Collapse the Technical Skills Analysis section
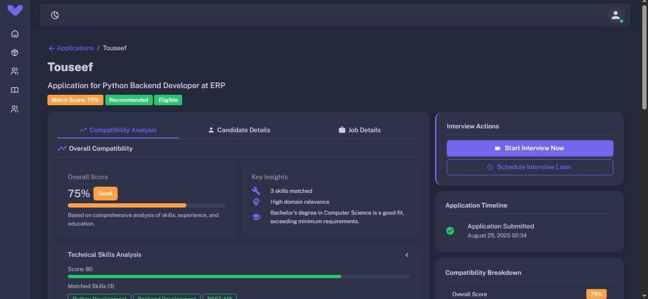 407,254
